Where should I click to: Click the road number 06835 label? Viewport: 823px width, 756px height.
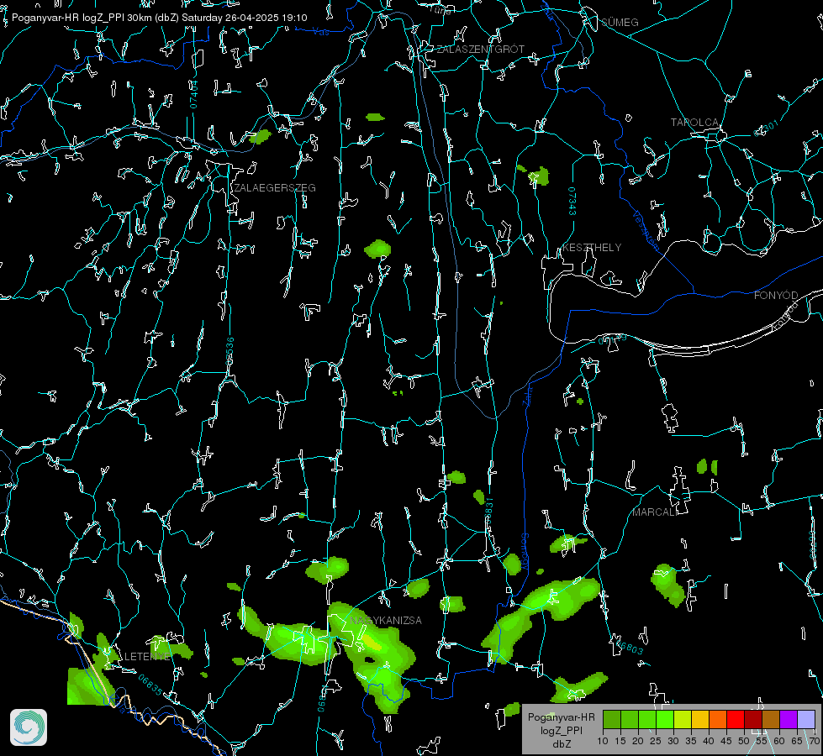[150, 685]
